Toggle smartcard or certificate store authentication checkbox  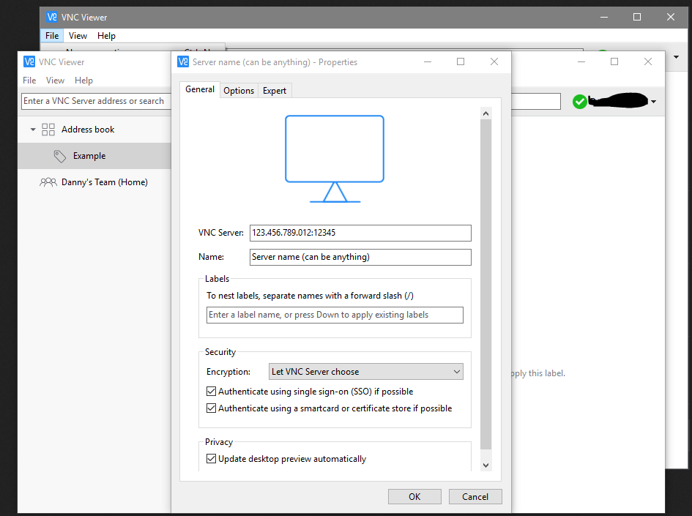coord(212,408)
